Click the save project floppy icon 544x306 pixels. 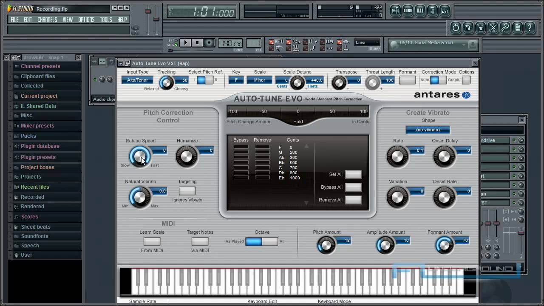tap(481, 28)
